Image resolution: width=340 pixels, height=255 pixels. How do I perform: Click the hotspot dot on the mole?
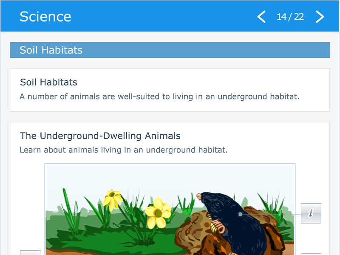tap(240, 214)
